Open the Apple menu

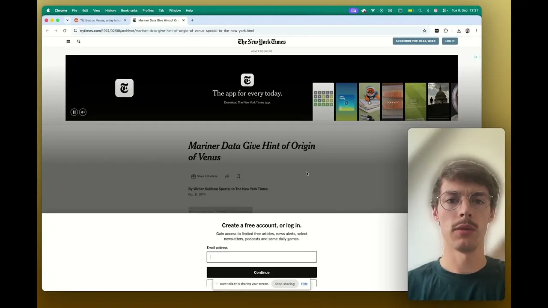pyautogui.click(x=48, y=10)
